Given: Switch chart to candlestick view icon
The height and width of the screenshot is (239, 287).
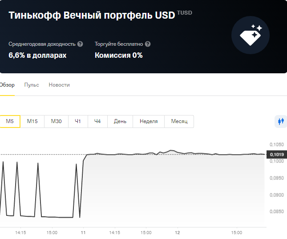Looking at the screenshot, I should pos(281,121).
